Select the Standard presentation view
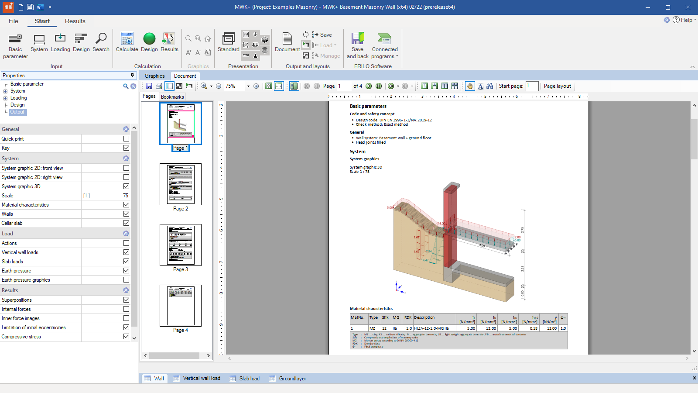Viewport: 698px width, 393px height. (229, 43)
